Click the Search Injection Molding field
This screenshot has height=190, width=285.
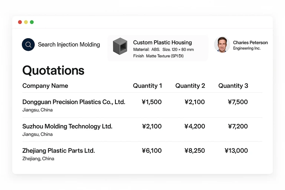click(x=69, y=45)
